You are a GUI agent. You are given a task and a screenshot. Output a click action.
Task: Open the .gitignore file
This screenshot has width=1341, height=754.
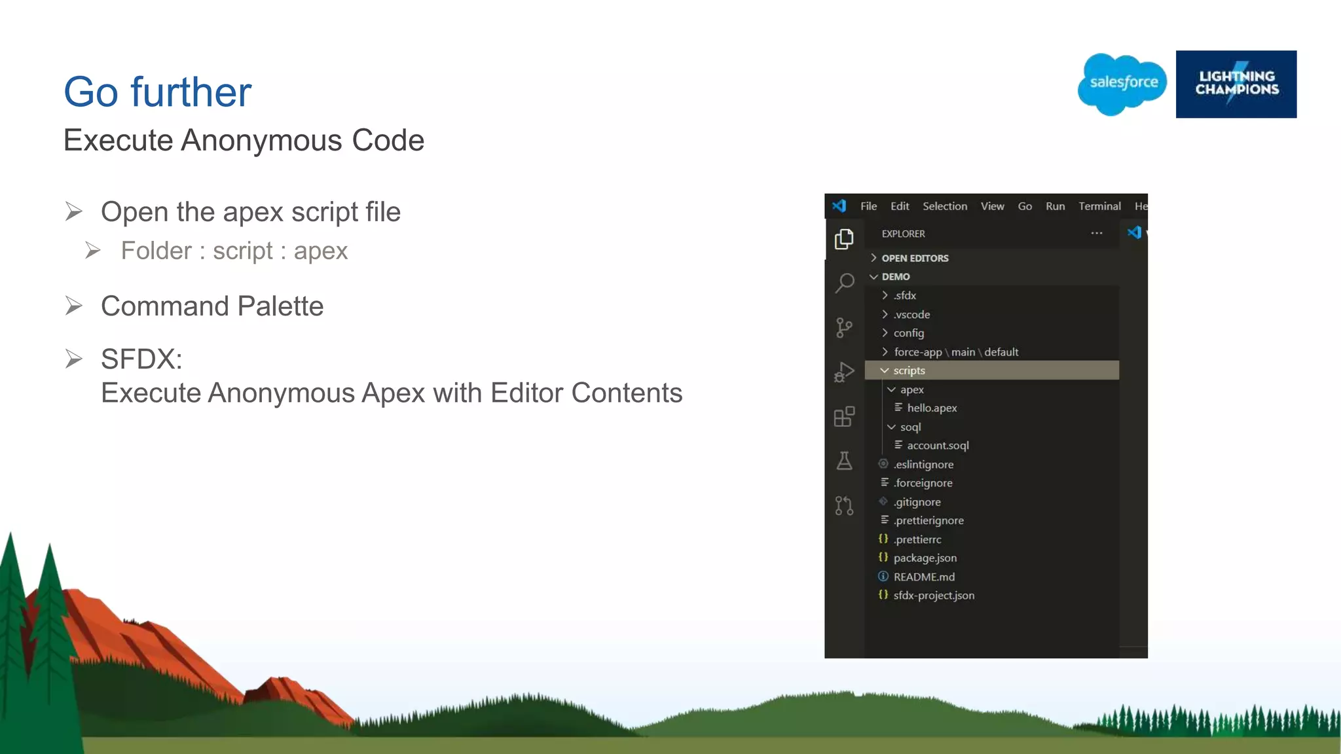pos(992,501)
